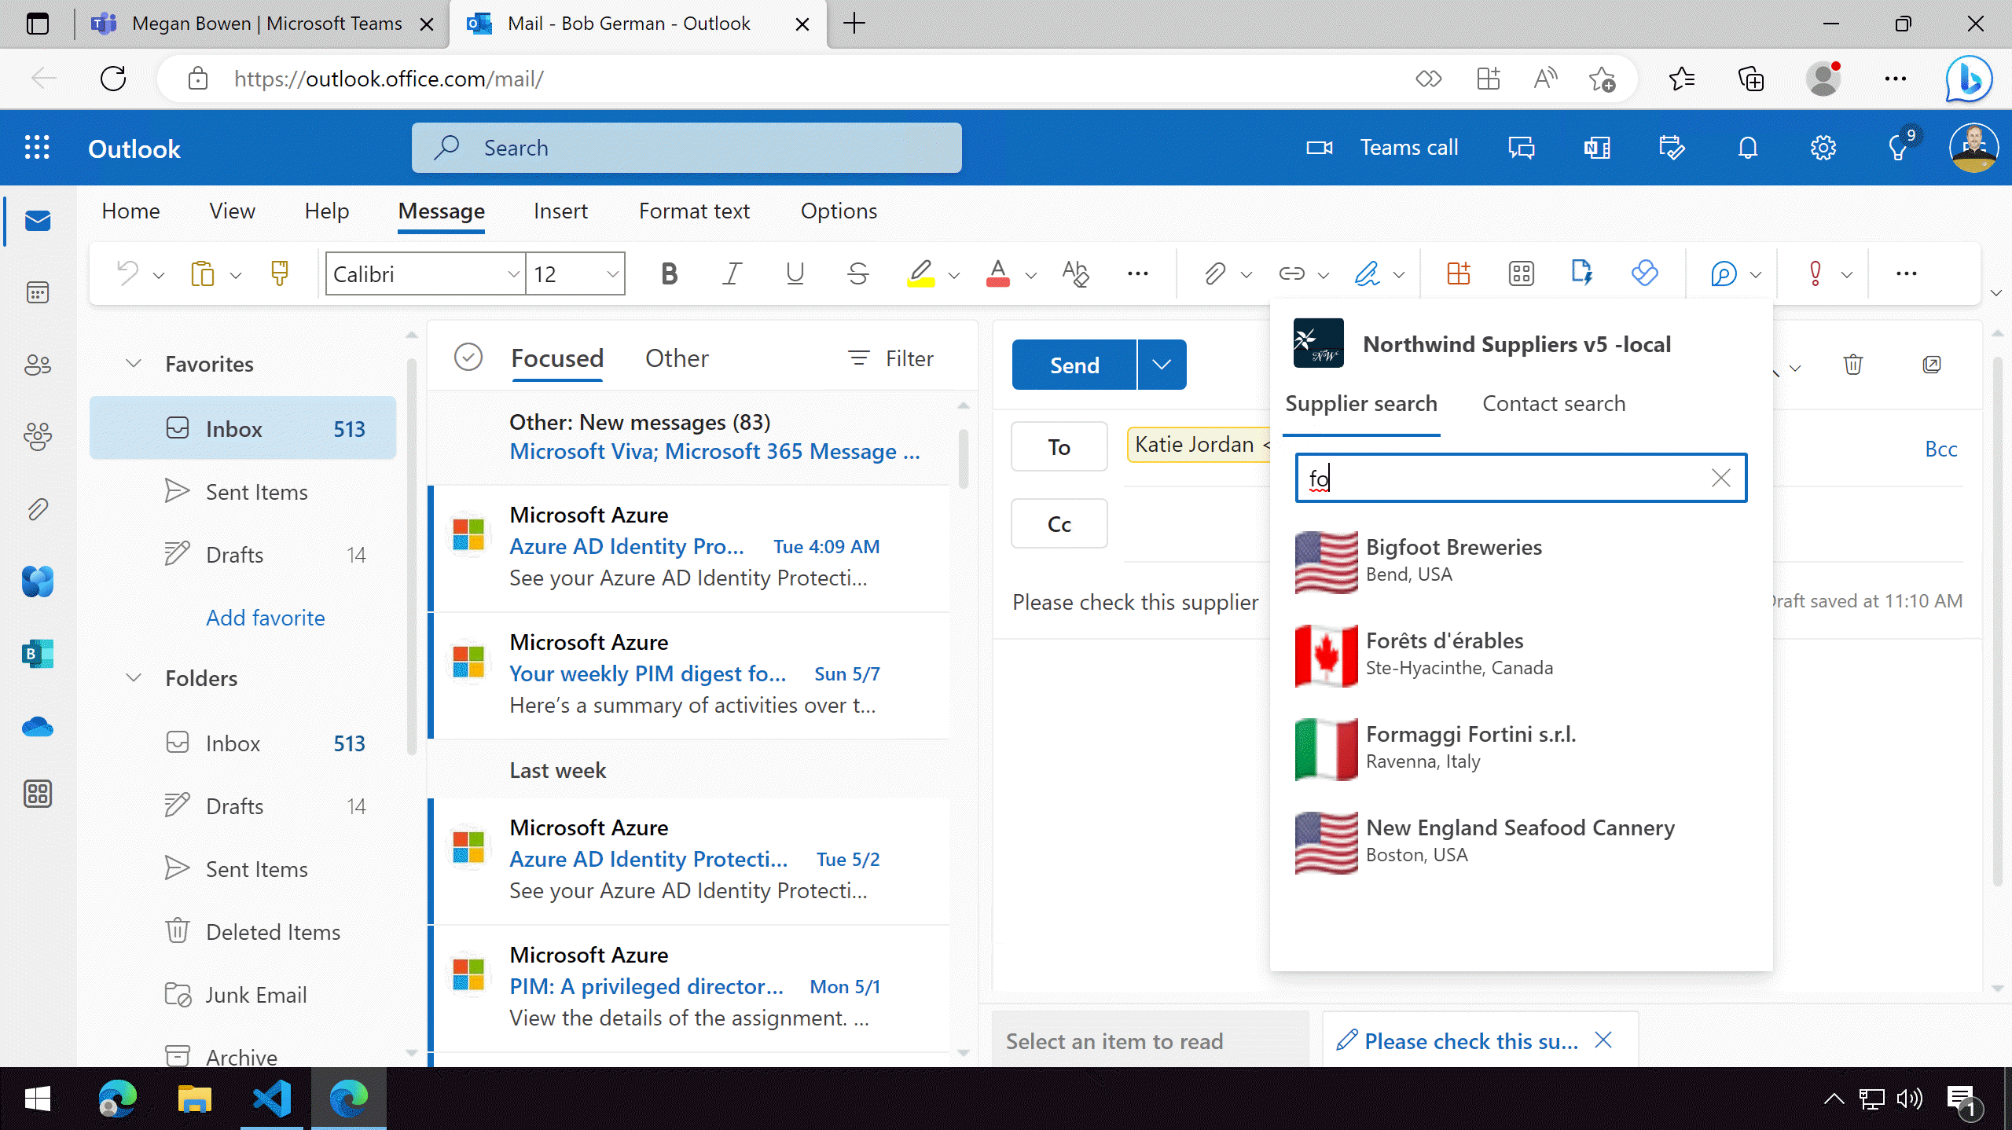Select Formaggi Fortini s.r.l. supplier result
This screenshot has height=1130, width=2012.
[1520, 748]
